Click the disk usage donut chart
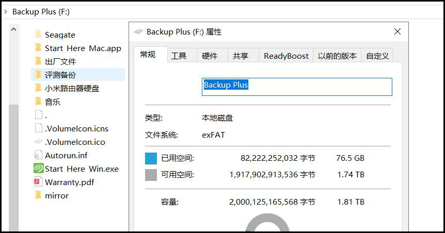 [x=267, y=223]
